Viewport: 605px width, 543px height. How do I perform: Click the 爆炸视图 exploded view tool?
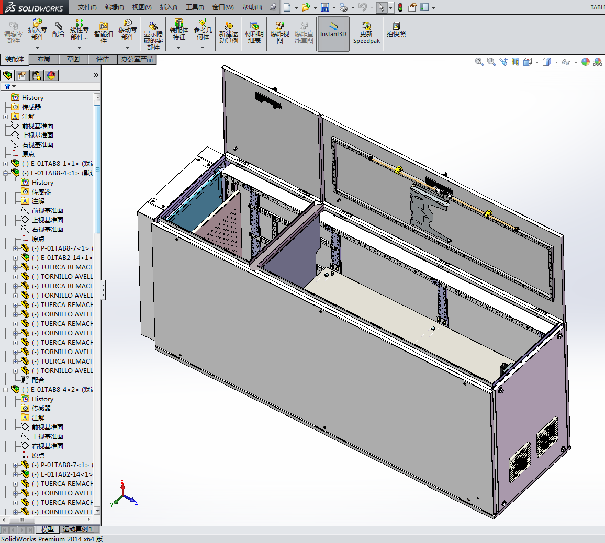pos(280,33)
